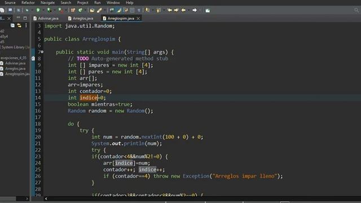Maximize the Package Explorer panel
This screenshot has width=361, height=203.
tap(25, 18)
